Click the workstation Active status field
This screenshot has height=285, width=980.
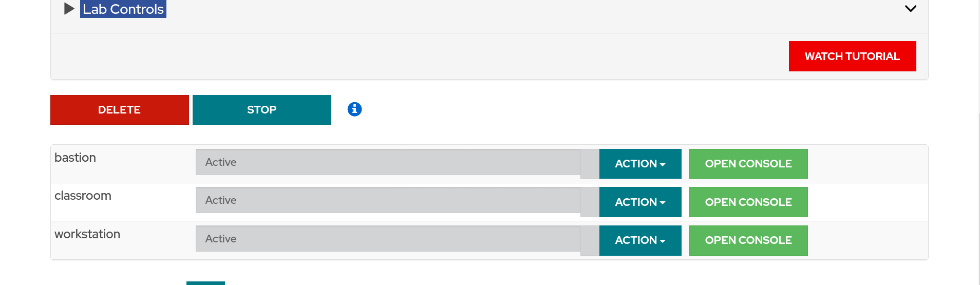pos(388,239)
